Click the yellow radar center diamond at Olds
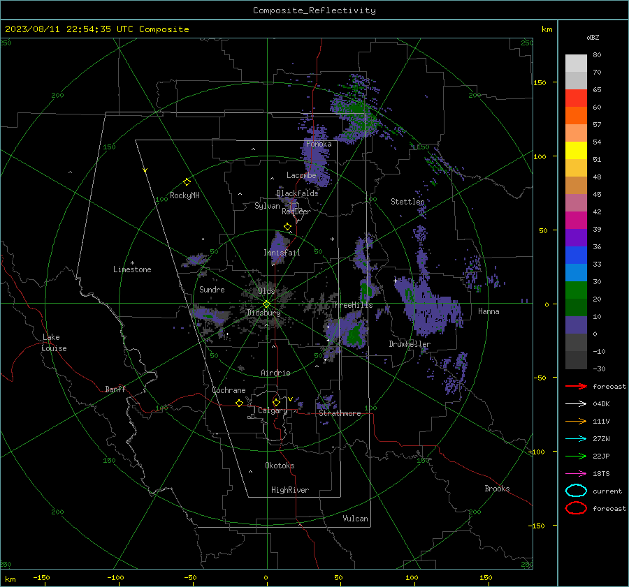The height and width of the screenshot is (587, 629). click(x=266, y=304)
